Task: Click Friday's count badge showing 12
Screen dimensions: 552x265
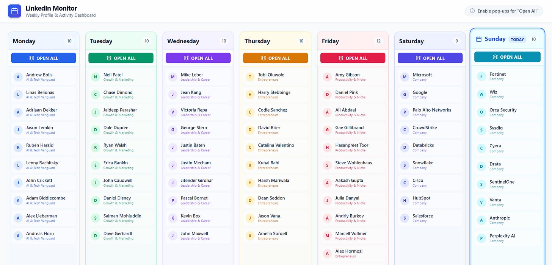Action: point(378,41)
